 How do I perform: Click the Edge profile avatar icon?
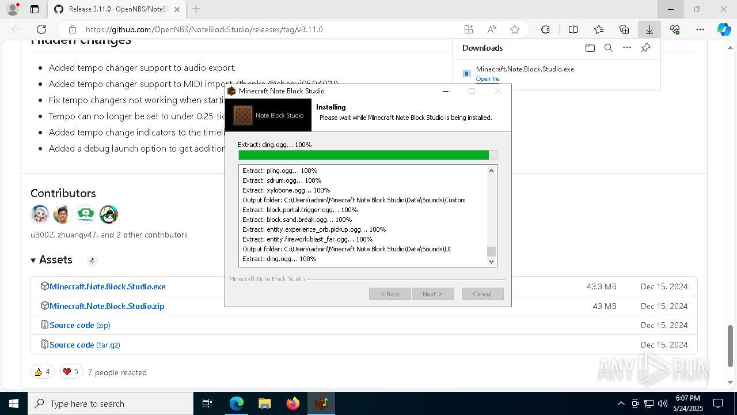coord(13,9)
